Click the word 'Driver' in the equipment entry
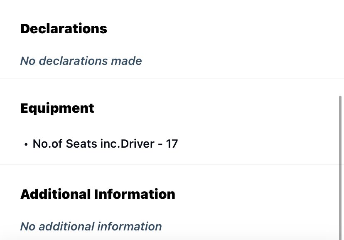Image resolution: width=344 pixels, height=240 pixels. (x=138, y=144)
